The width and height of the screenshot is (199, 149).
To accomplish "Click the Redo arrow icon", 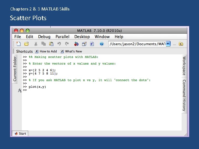I will pyautogui.click(x=67, y=44).
